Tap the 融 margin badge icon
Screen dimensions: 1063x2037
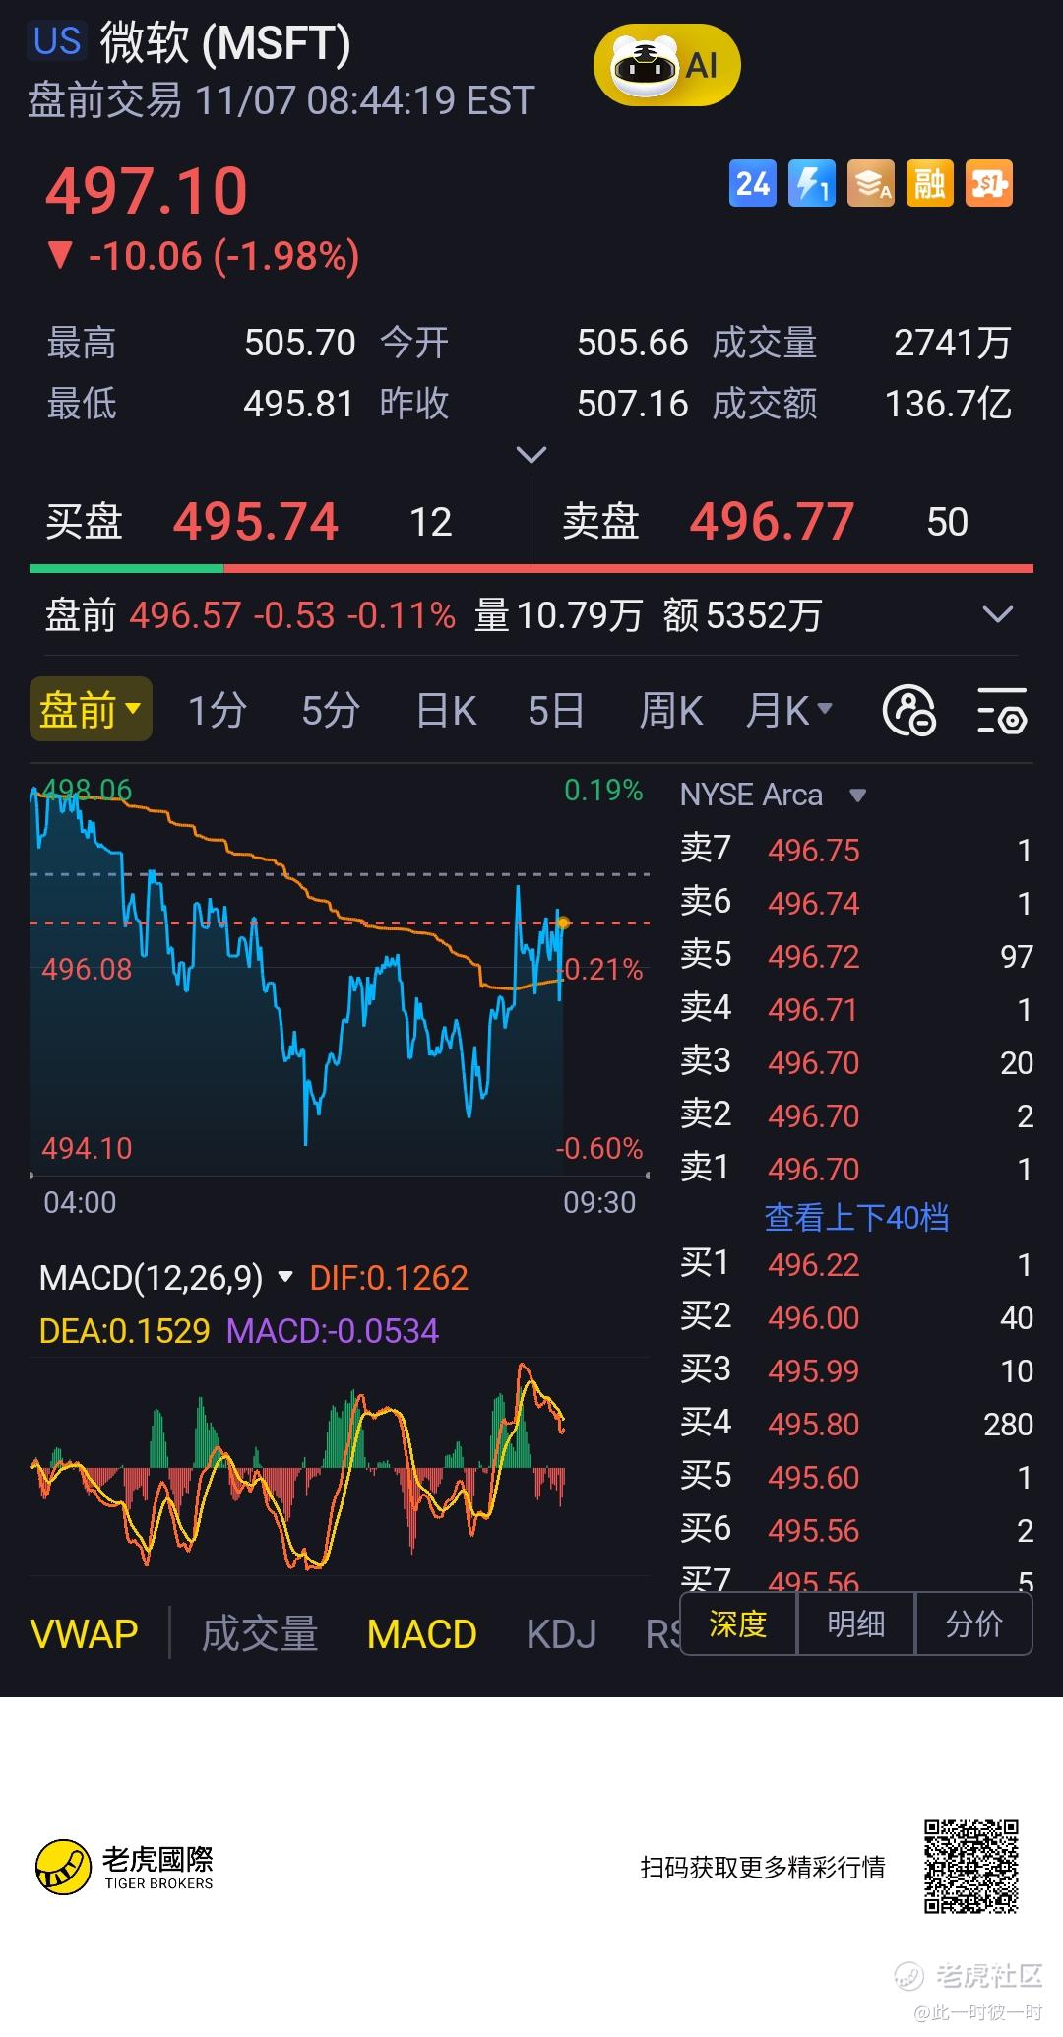930,183
